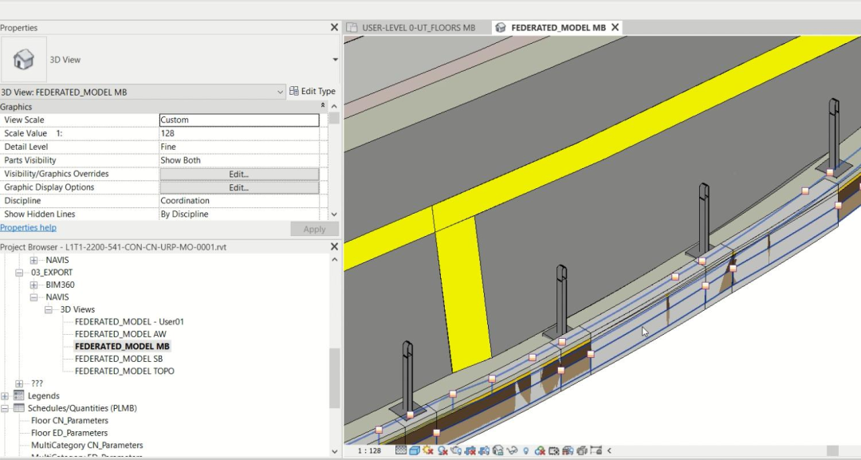861x460 pixels.
Task: Select FEDERATED_MODEL - User01 view
Action: point(129,321)
